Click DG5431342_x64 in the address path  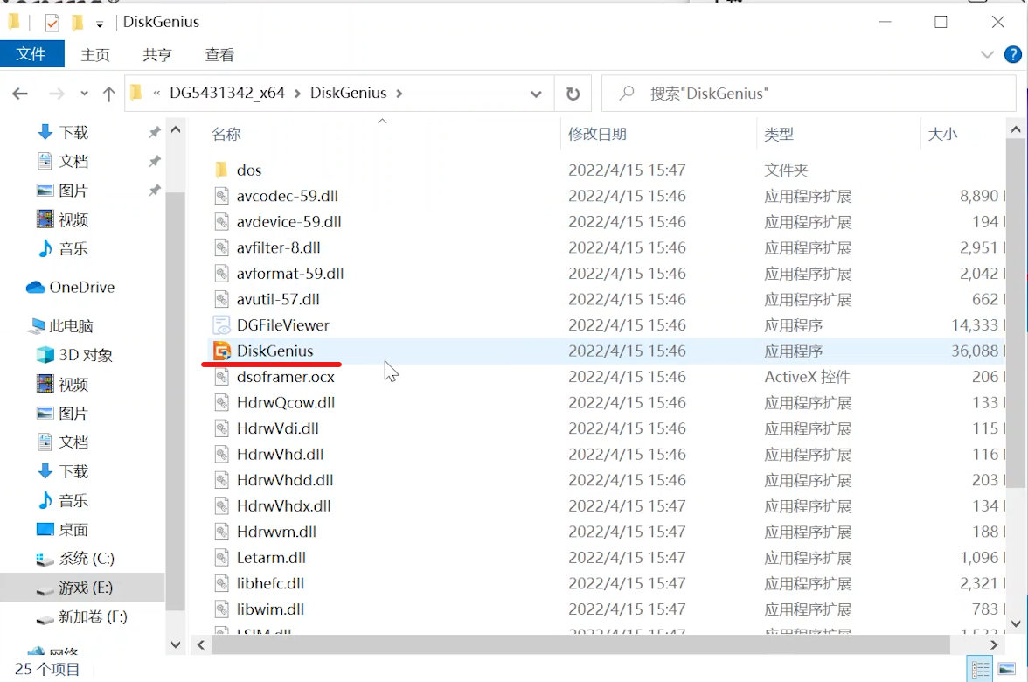227,93
